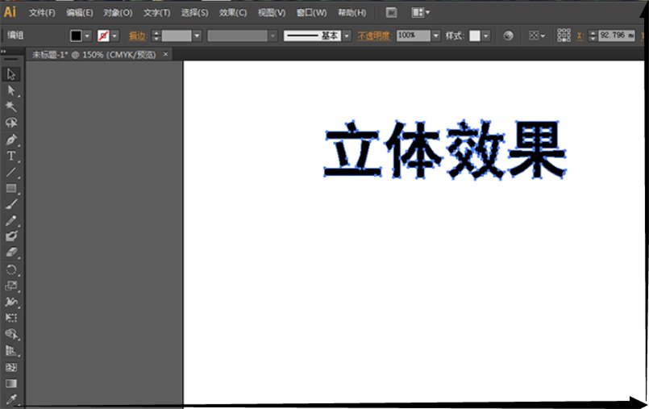Open the stroke weight dropdown
This screenshot has width=649, height=409.
pyautogui.click(x=197, y=36)
